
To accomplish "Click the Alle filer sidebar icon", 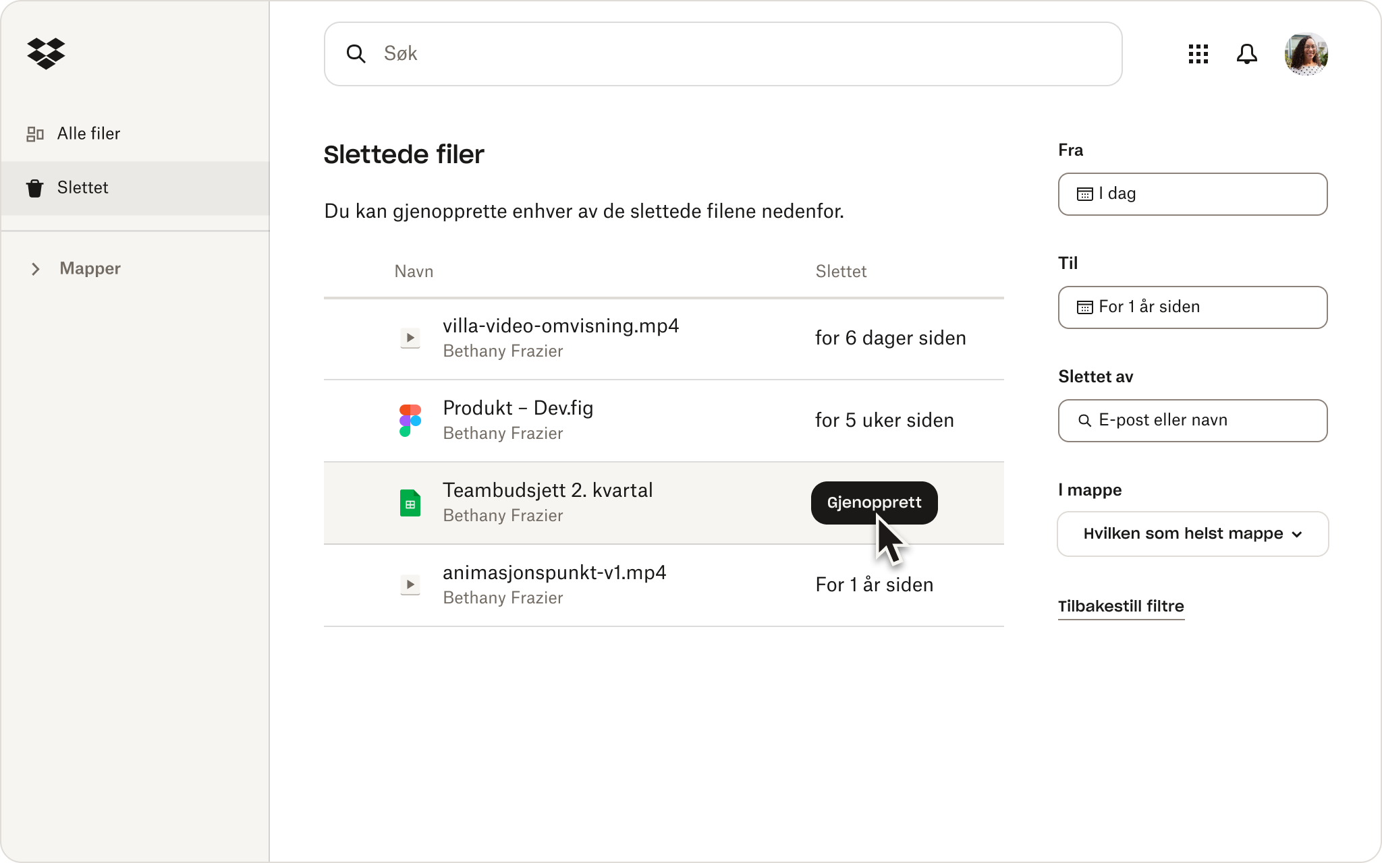I will pos(35,134).
